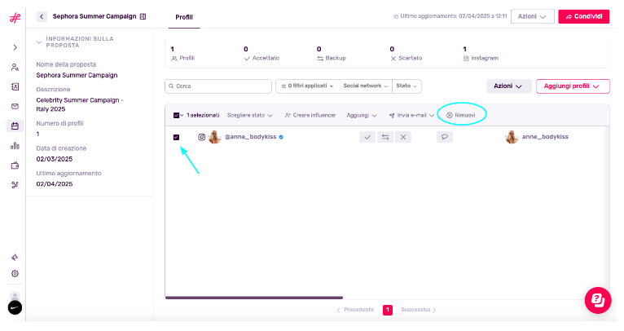Collapse the Informazioni sulla proposta section

click(x=39, y=42)
